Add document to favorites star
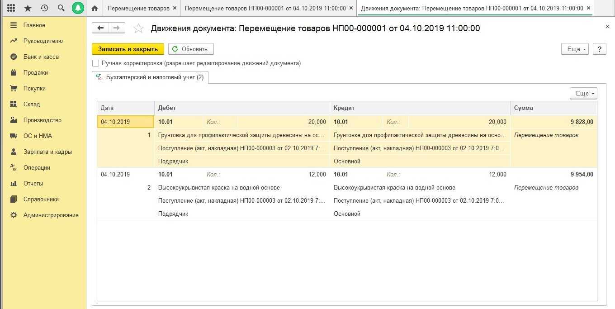 pos(138,29)
